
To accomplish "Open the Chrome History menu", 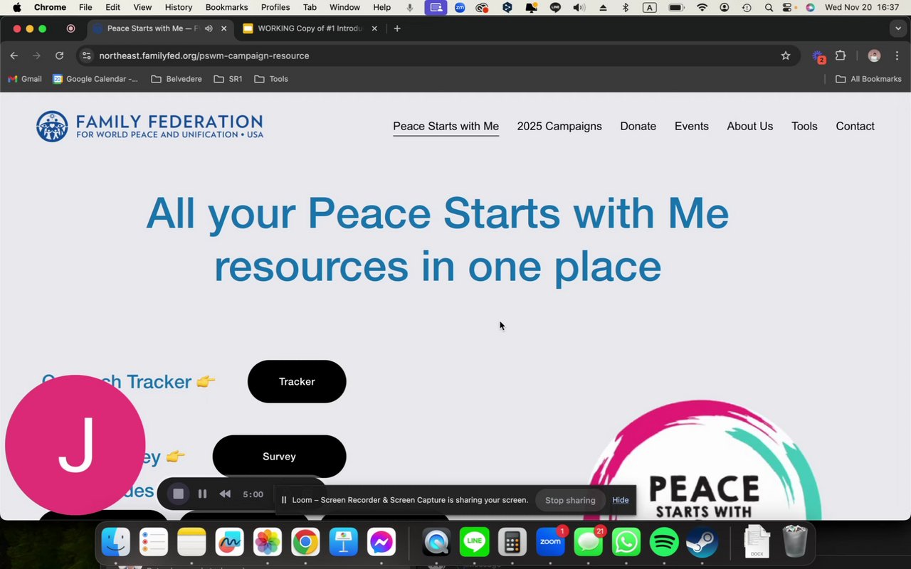I will (x=179, y=7).
